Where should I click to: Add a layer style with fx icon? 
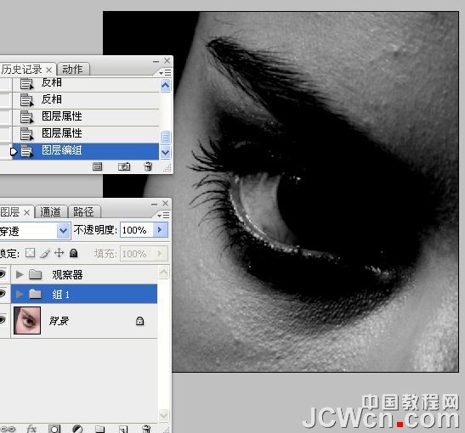tap(31, 429)
